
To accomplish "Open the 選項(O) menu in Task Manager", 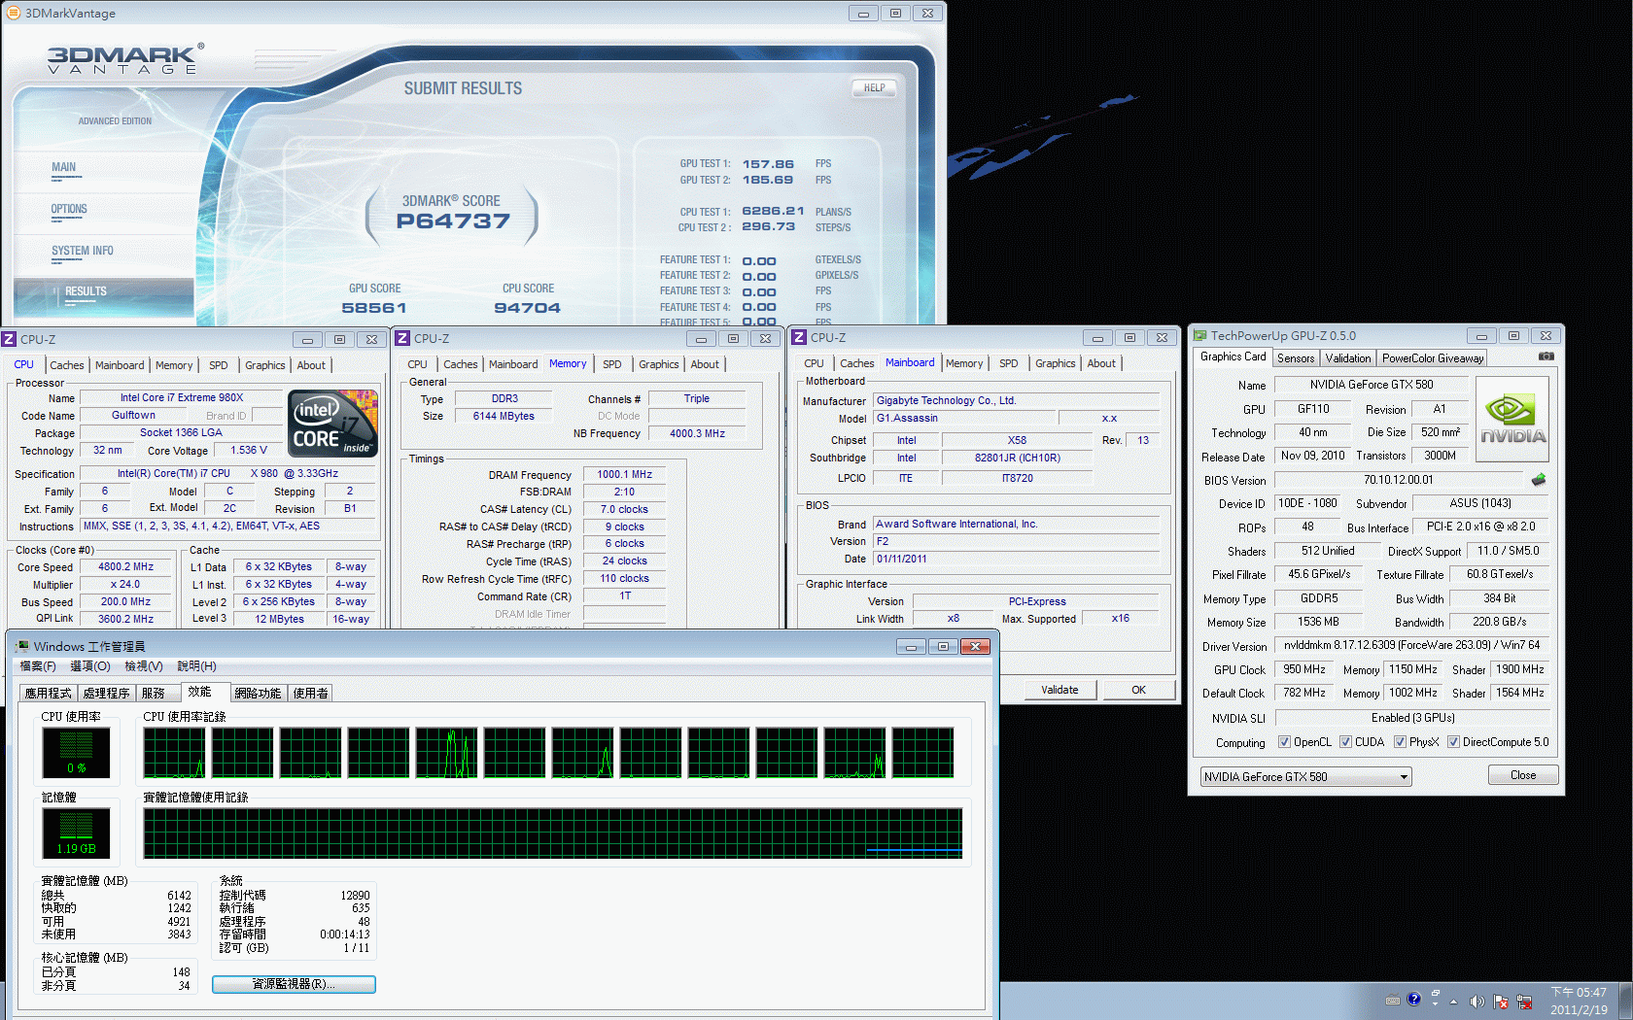I will tap(90, 666).
